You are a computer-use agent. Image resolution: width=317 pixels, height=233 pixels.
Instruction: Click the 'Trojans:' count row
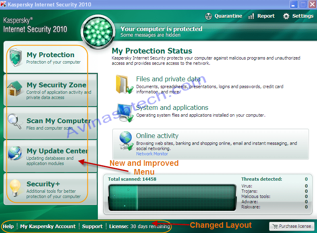[x=275, y=191]
